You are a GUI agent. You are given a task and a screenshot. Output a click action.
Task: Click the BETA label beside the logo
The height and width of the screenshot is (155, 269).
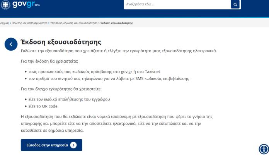click(37, 6)
